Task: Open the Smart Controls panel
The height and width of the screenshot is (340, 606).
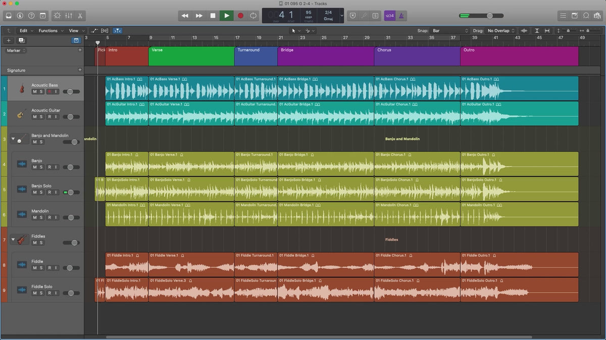Action: tap(57, 16)
